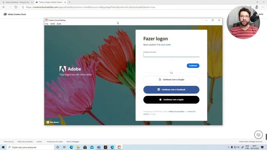Select the 'Todos os Apps | Adobe Creative' tab

[51, 2]
